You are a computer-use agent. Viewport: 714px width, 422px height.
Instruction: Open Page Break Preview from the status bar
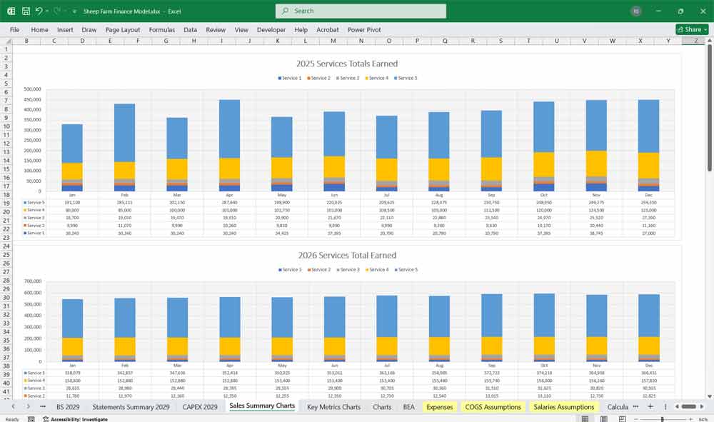point(622,418)
